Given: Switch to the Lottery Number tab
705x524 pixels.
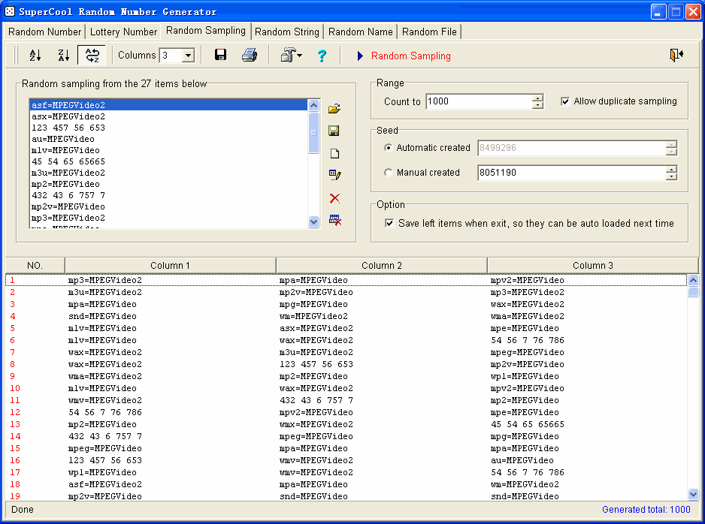Looking at the screenshot, I should coord(123,32).
